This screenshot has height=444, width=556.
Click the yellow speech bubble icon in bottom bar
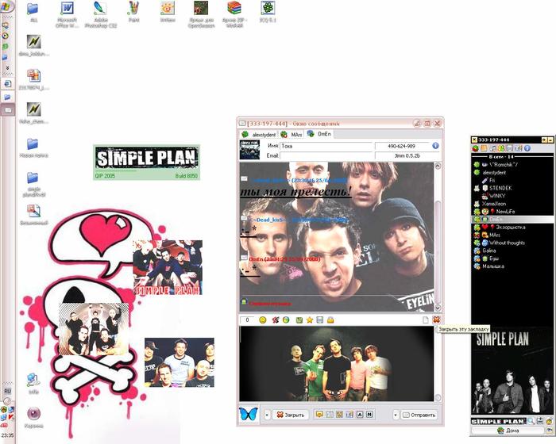319,414
